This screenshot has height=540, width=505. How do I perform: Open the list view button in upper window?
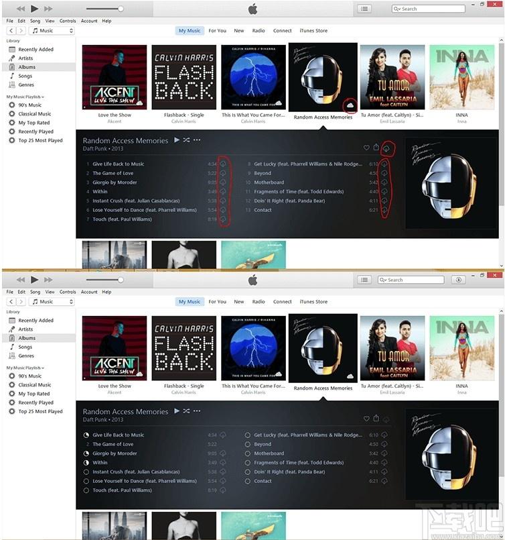pyautogui.click(x=364, y=9)
